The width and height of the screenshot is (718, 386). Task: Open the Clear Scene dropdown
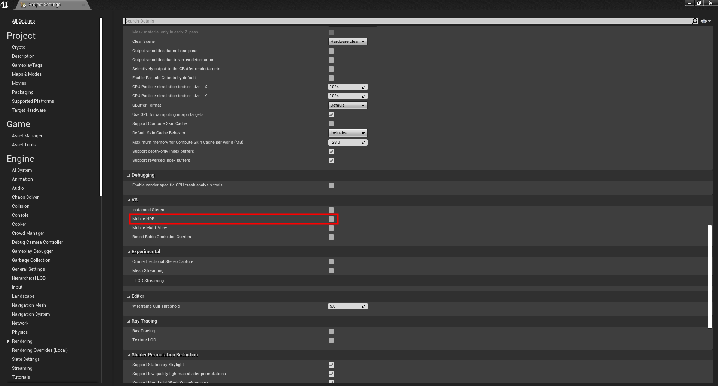click(x=347, y=42)
